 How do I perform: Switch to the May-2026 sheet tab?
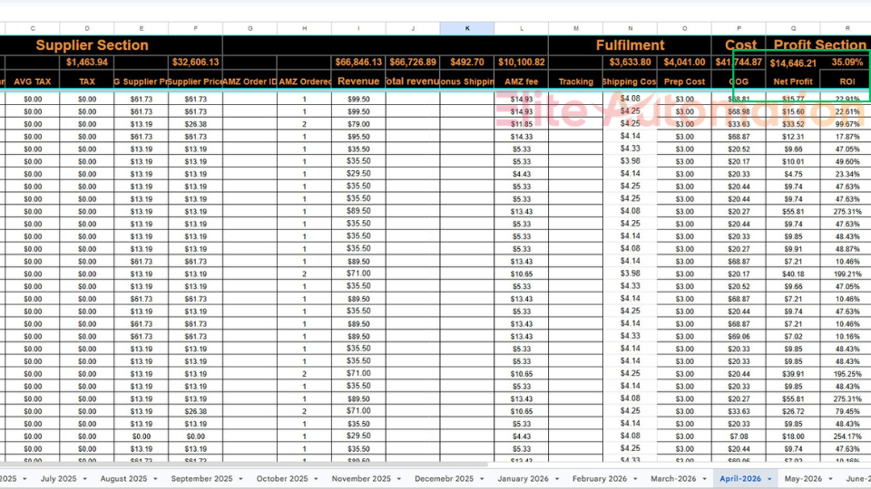click(x=803, y=478)
